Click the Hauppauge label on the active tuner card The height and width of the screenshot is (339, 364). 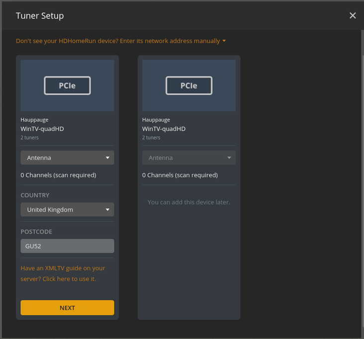(x=34, y=120)
